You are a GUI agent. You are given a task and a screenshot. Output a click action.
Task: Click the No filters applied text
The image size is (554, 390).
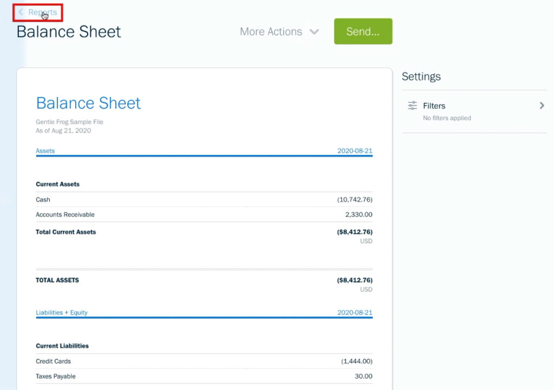[x=448, y=118]
